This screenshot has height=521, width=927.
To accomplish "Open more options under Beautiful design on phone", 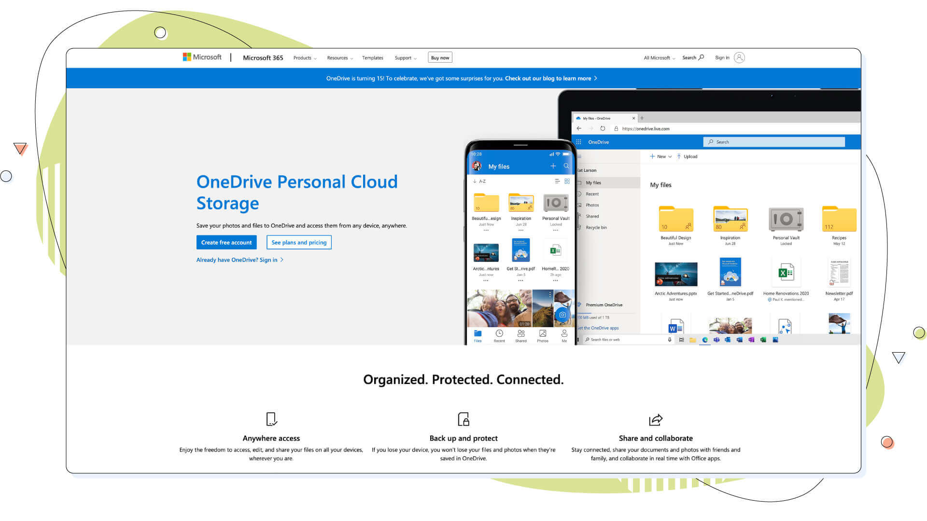I will (486, 231).
